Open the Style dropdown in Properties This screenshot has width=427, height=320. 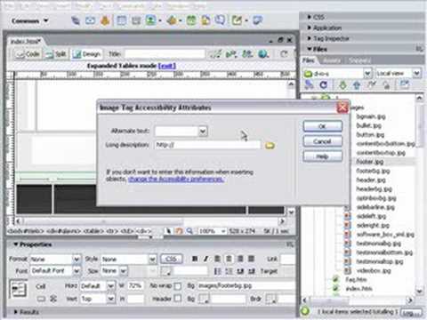click(x=152, y=260)
